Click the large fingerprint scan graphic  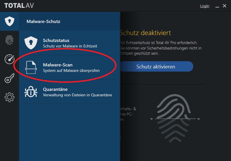tap(175, 118)
